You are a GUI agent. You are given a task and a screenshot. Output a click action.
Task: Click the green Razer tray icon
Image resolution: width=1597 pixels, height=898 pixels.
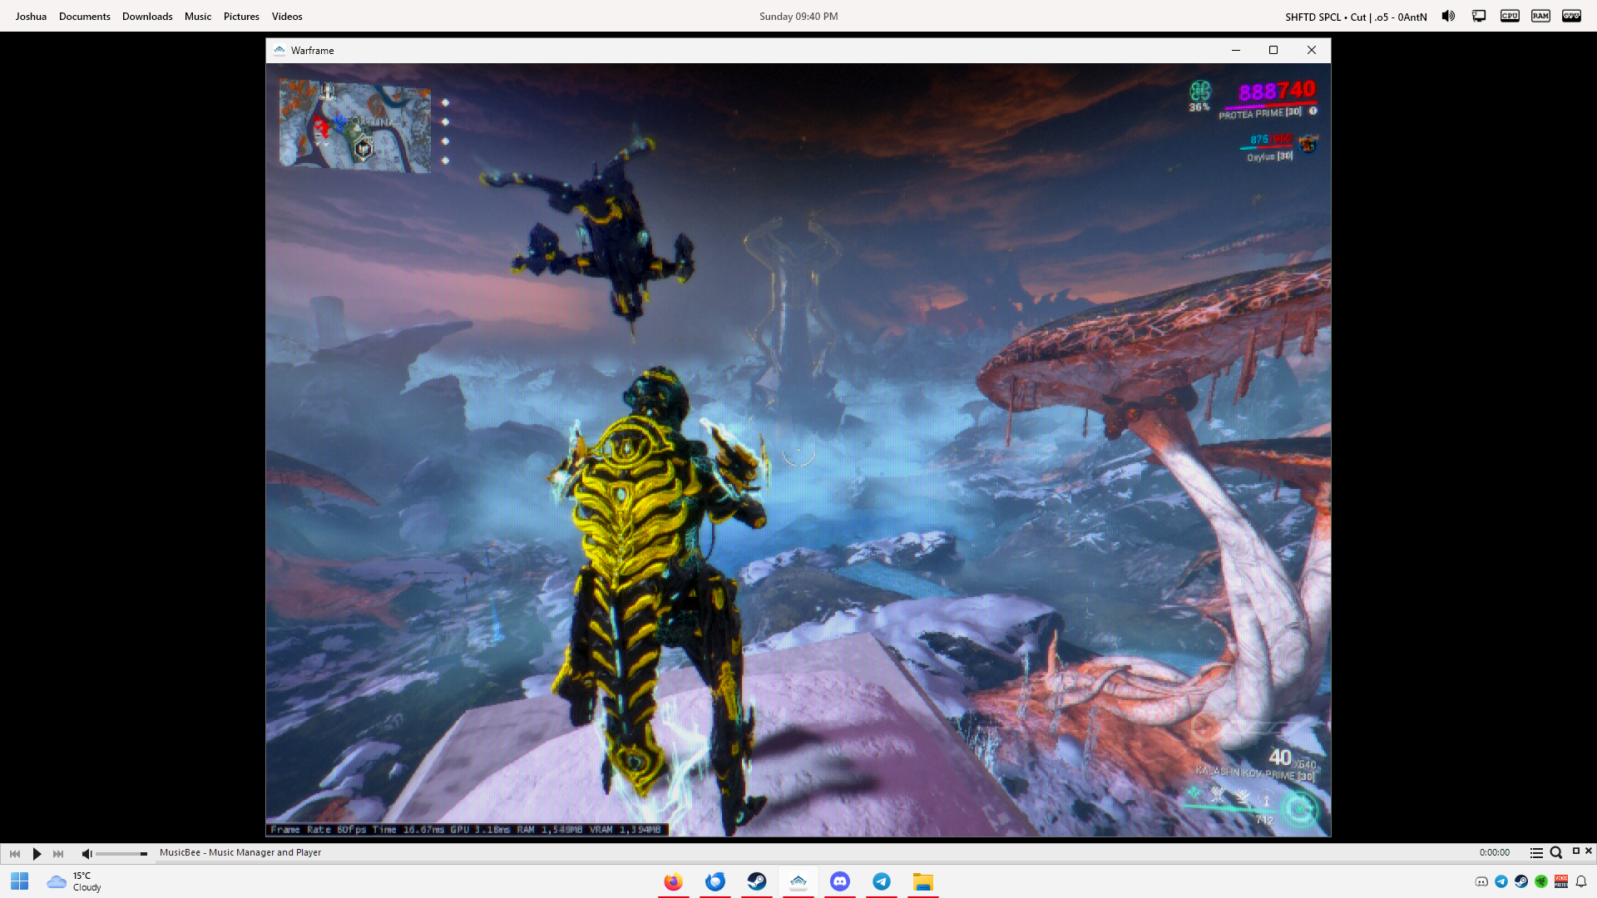coord(1541,881)
